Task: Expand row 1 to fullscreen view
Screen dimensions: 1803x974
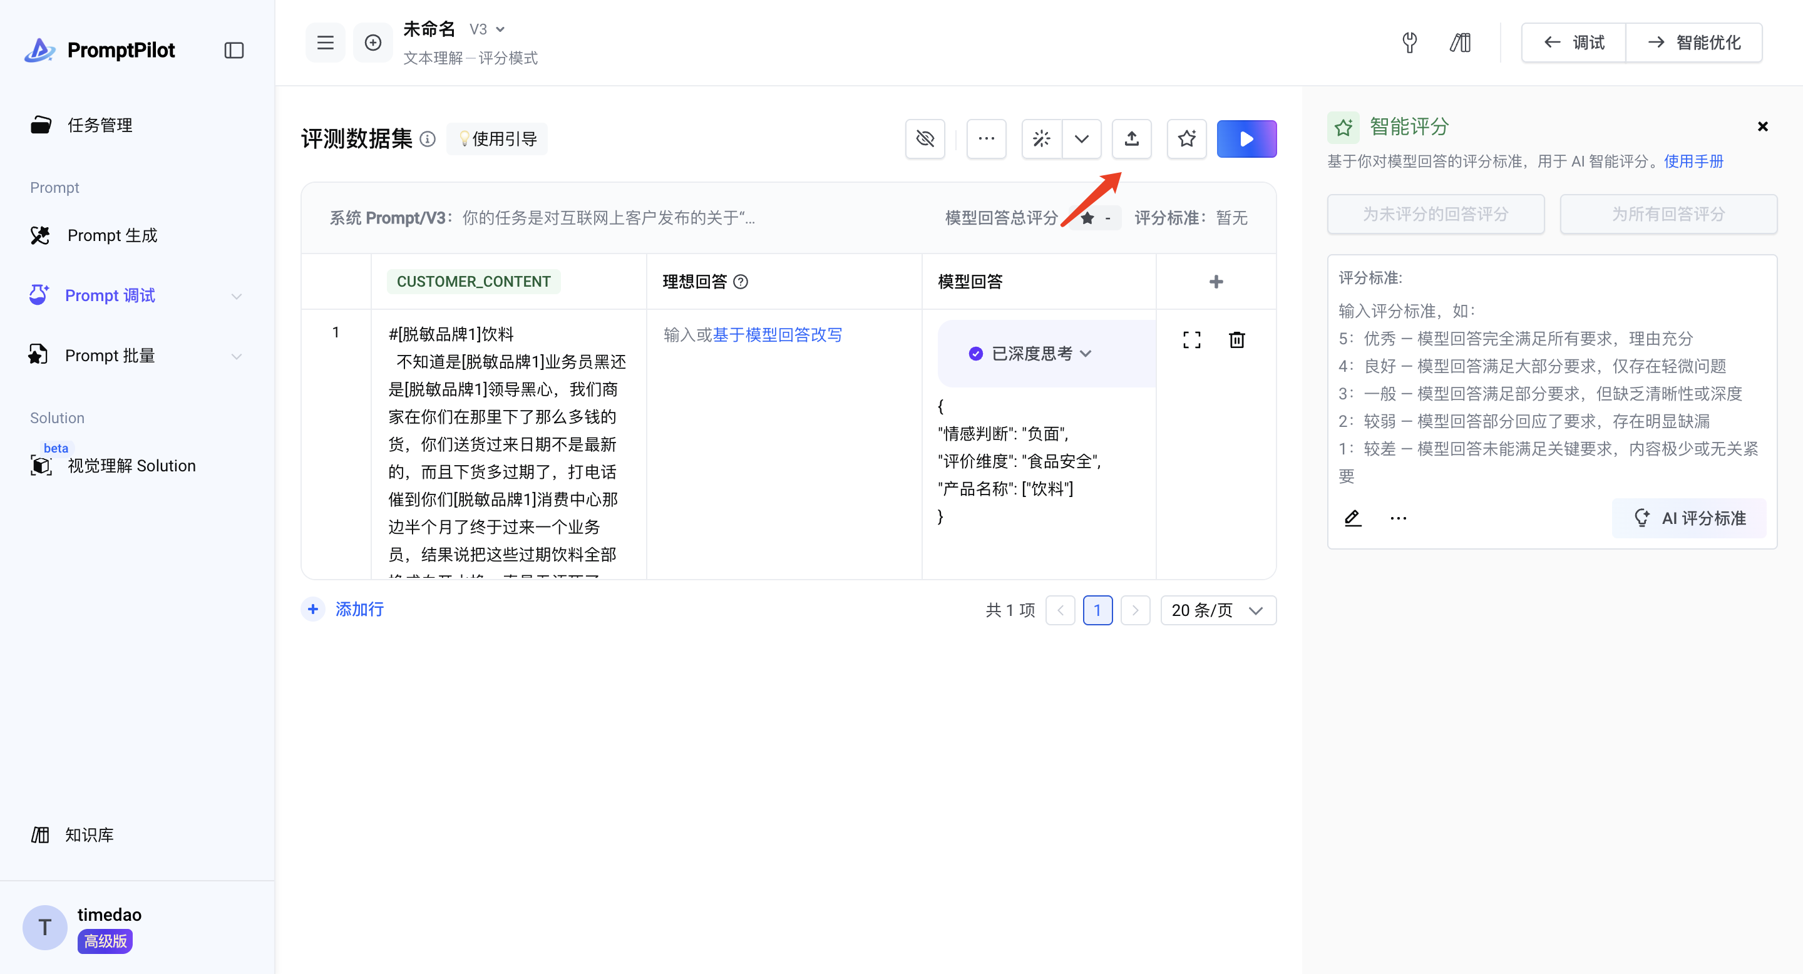Action: [x=1191, y=340]
